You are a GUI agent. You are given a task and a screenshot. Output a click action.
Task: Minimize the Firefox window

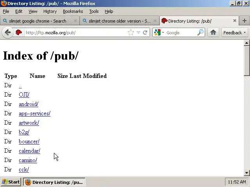pos(232,4)
